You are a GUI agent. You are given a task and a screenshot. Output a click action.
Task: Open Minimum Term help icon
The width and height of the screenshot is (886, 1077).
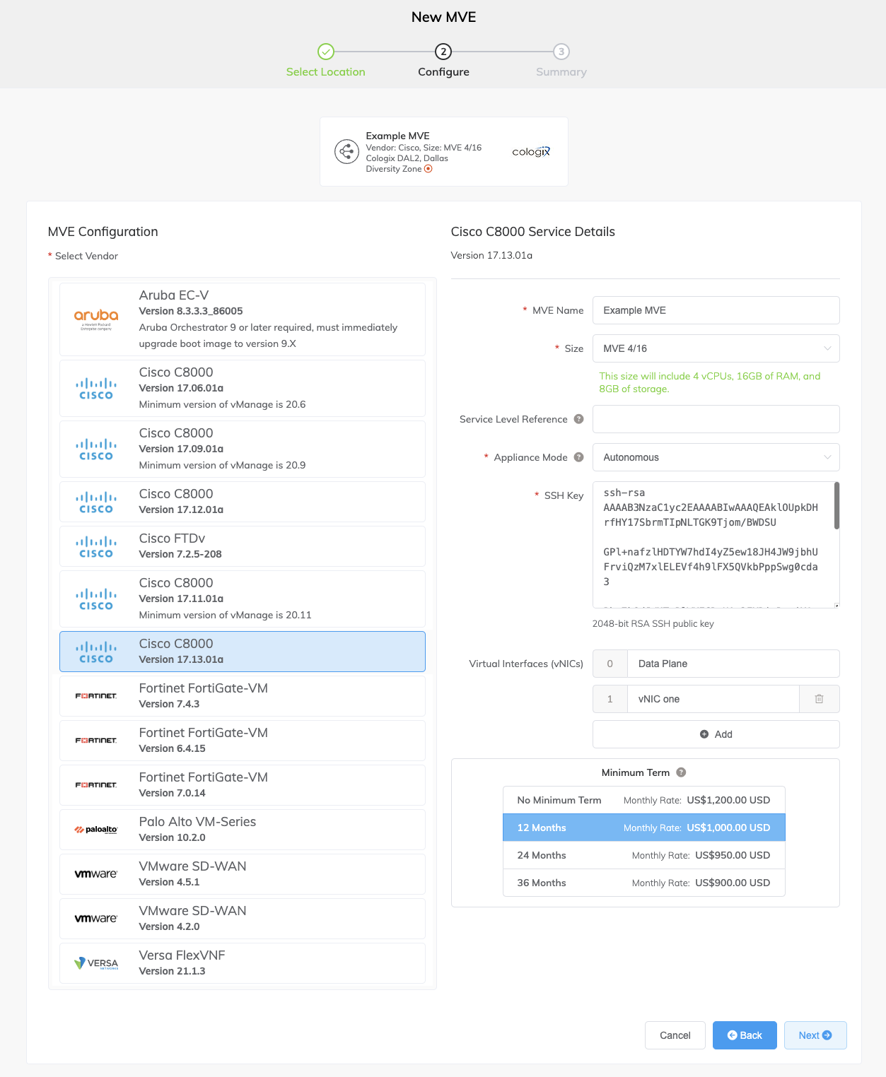[x=681, y=772]
